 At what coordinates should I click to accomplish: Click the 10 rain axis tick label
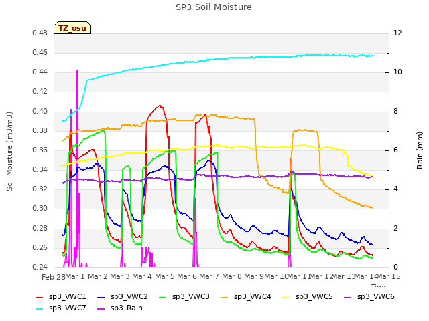[397, 72]
